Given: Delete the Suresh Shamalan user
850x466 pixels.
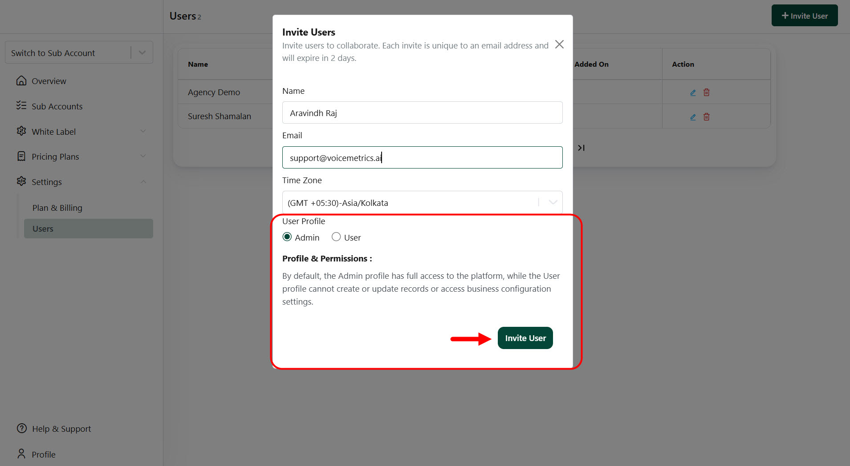Looking at the screenshot, I should click(x=707, y=117).
